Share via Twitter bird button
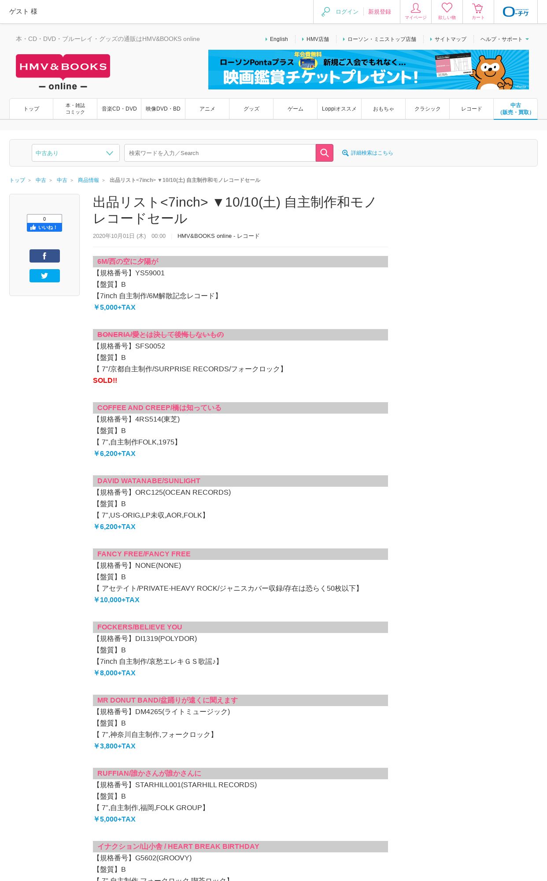 click(x=44, y=276)
